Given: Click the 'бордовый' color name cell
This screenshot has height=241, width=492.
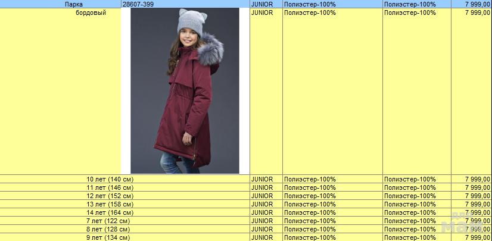Looking at the screenshot, I should (x=91, y=12).
